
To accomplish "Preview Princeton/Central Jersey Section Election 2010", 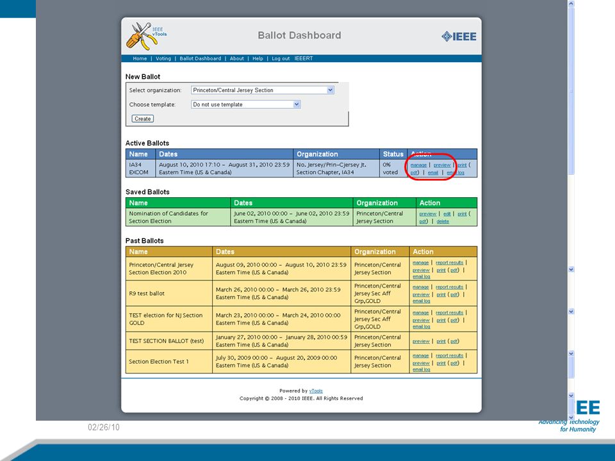I will pyautogui.click(x=421, y=270).
